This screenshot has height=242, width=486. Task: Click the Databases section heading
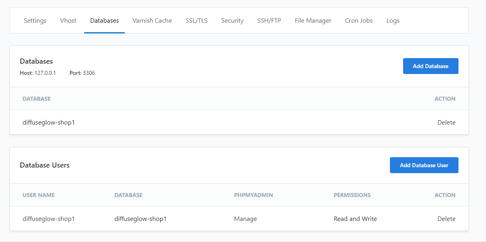36,61
